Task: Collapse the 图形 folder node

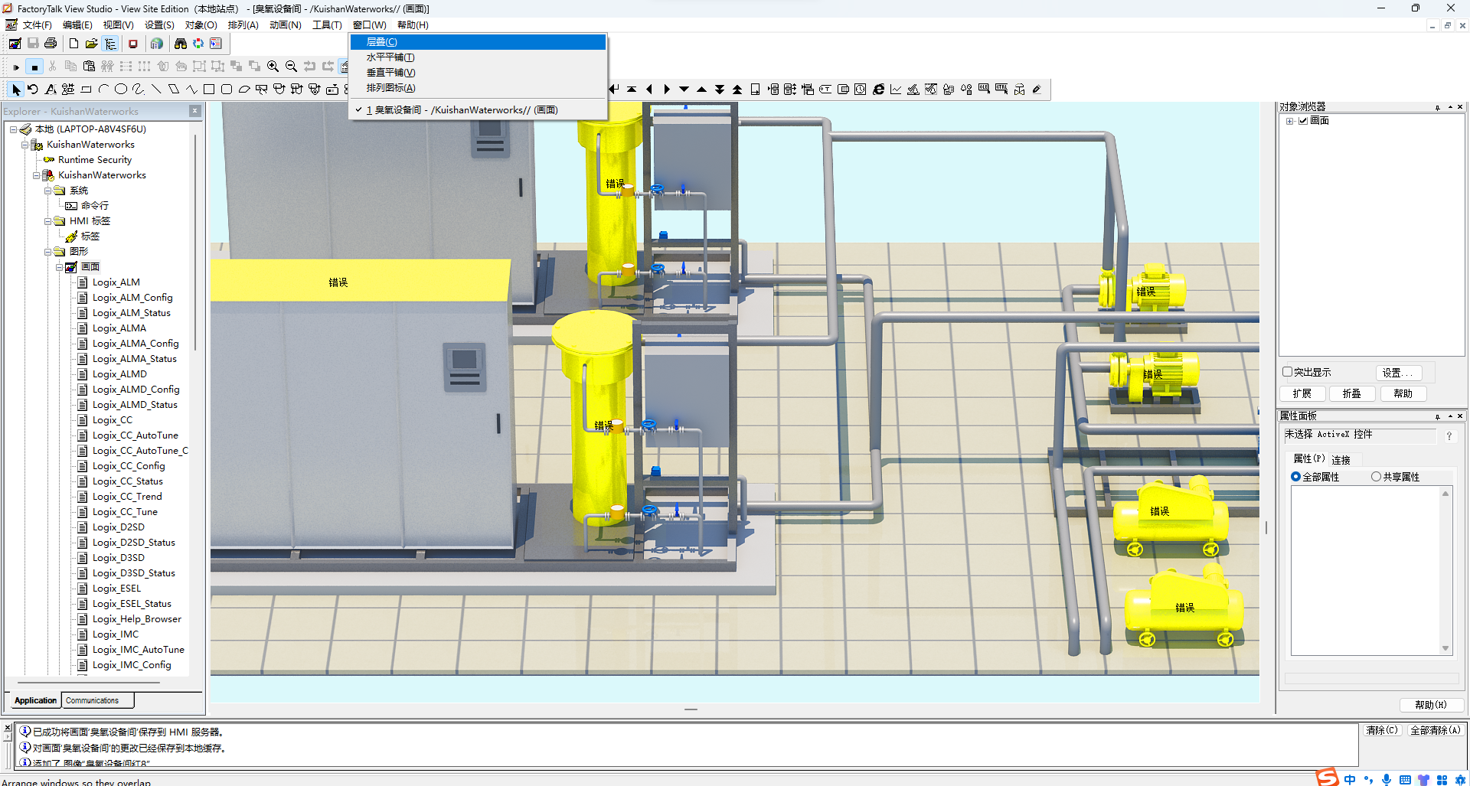Action: tap(48, 252)
